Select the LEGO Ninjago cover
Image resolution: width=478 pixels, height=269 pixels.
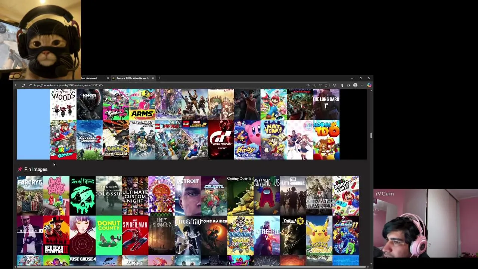168,140
